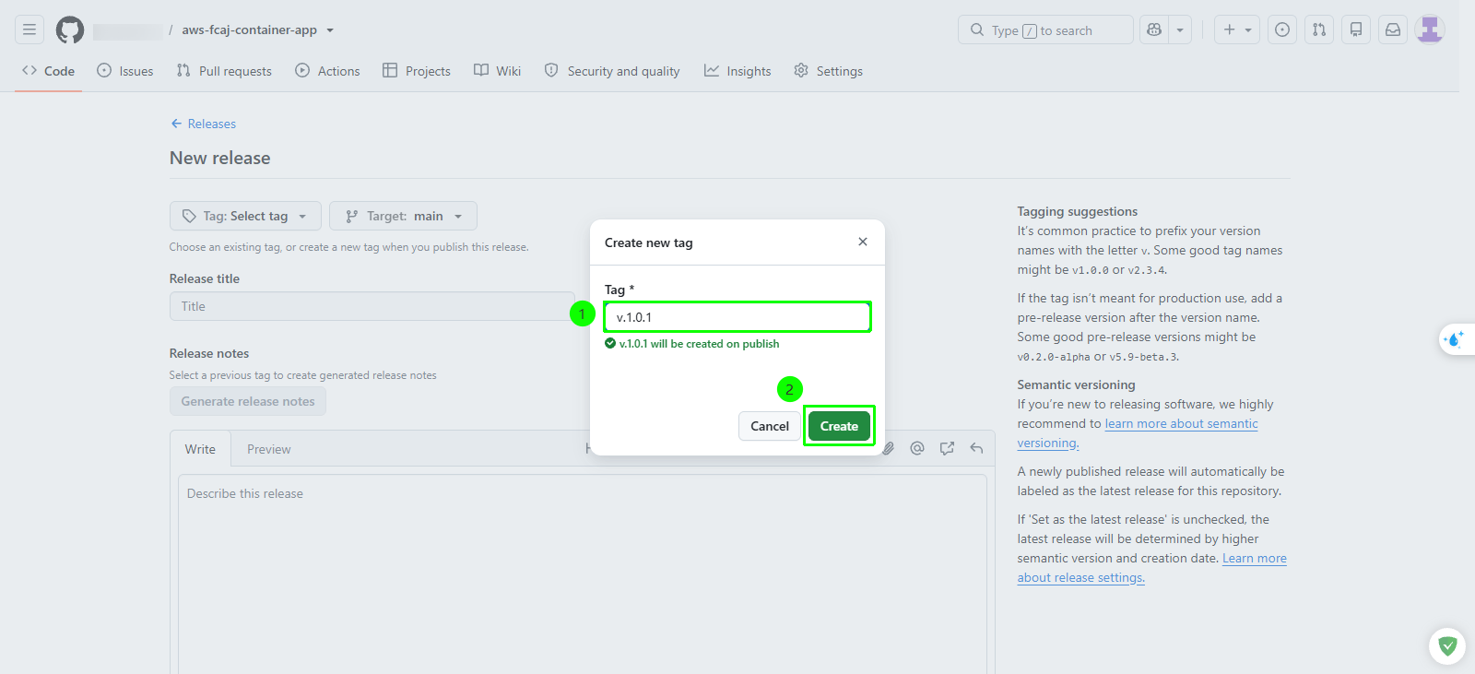The width and height of the screenshot is (1475, 674).
Task: Open the Wiki tab
Action: click(498, 71)
